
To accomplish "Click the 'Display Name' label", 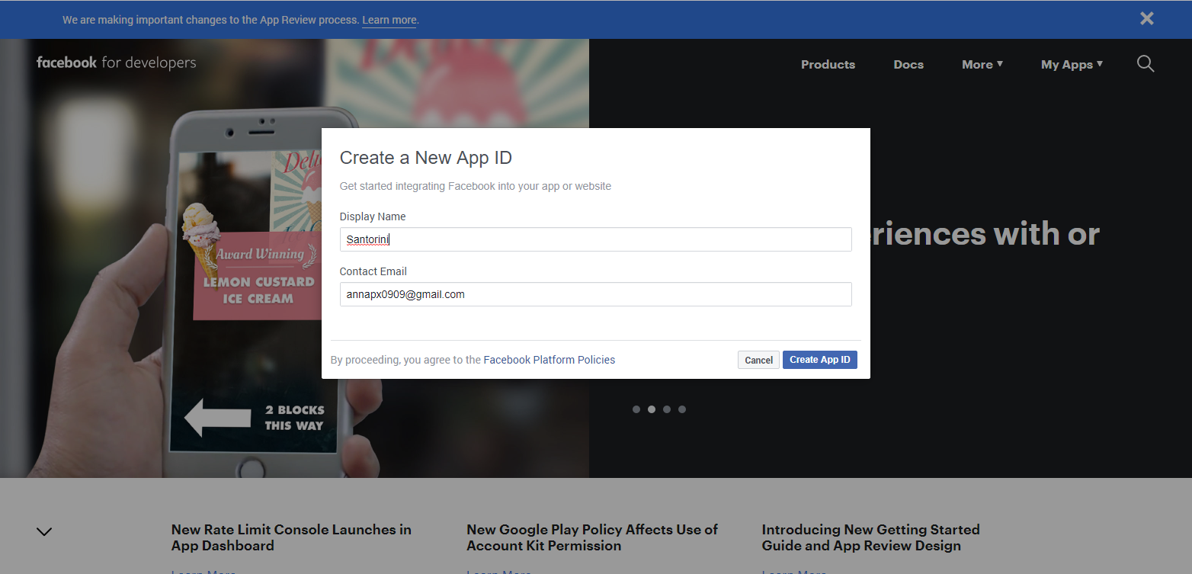I will click(x=373, y=216).
